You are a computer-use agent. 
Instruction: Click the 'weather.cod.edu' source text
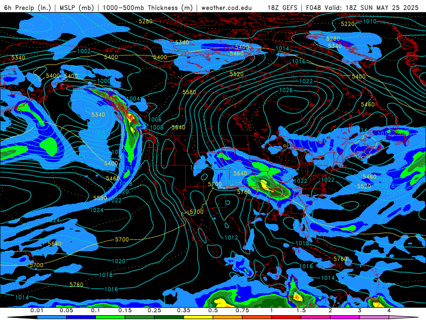tap(226, 7)
